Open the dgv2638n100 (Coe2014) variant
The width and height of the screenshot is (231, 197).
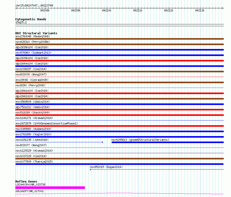coord(32,47)
